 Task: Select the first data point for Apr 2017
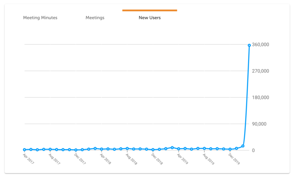[x=24, y=149]
